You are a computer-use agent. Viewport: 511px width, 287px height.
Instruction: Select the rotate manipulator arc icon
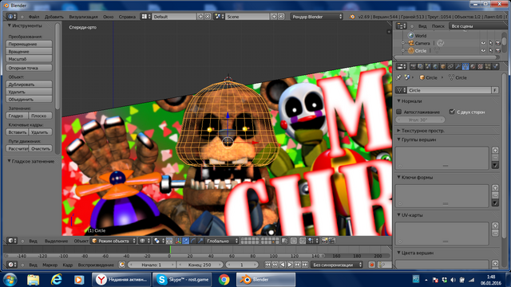coord(193,241)
